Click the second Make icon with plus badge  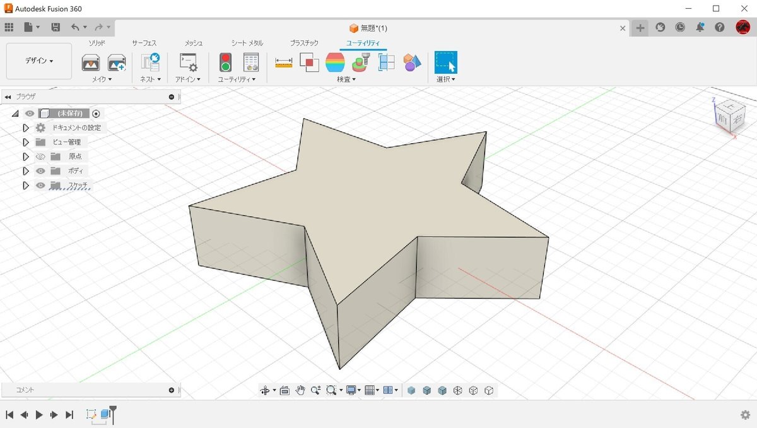(117, 62)
